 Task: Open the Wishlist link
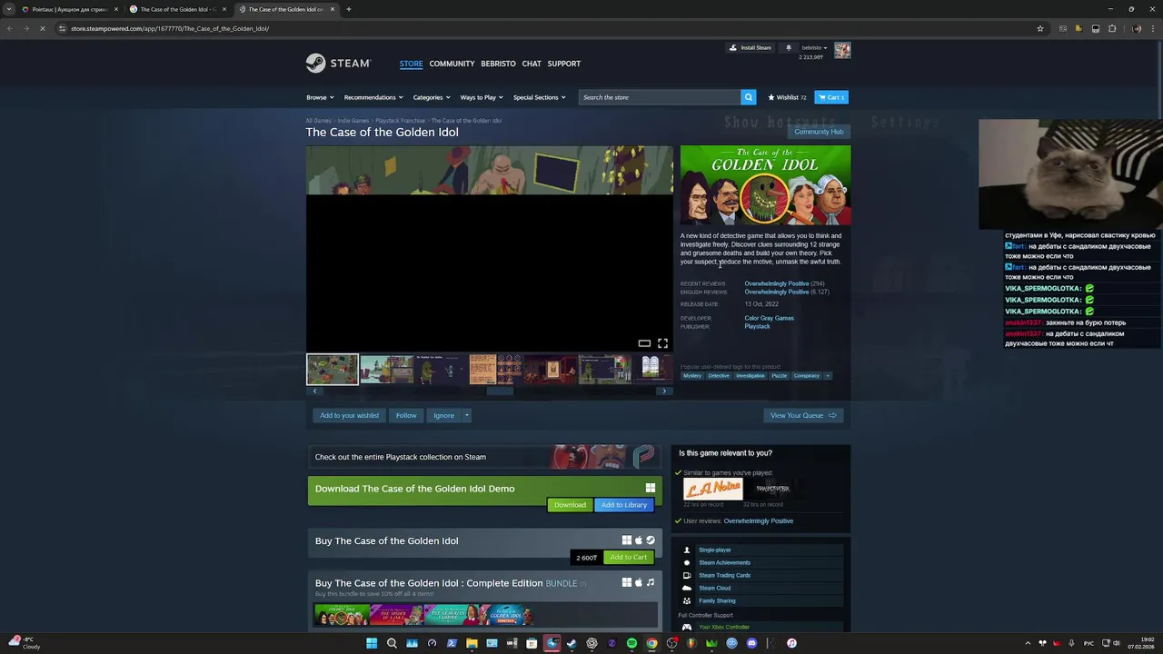click(788, 97)
